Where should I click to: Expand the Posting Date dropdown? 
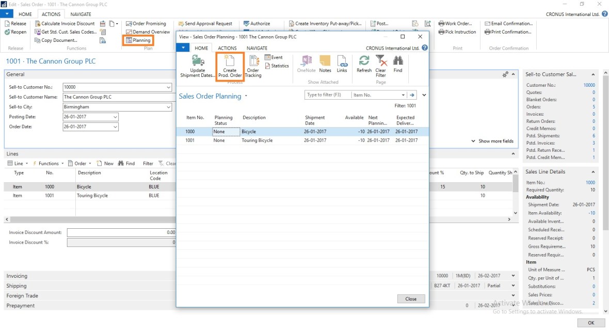(x=115, y=117)
